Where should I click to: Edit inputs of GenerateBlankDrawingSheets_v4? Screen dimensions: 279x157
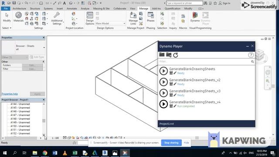[x=171, y=106]
